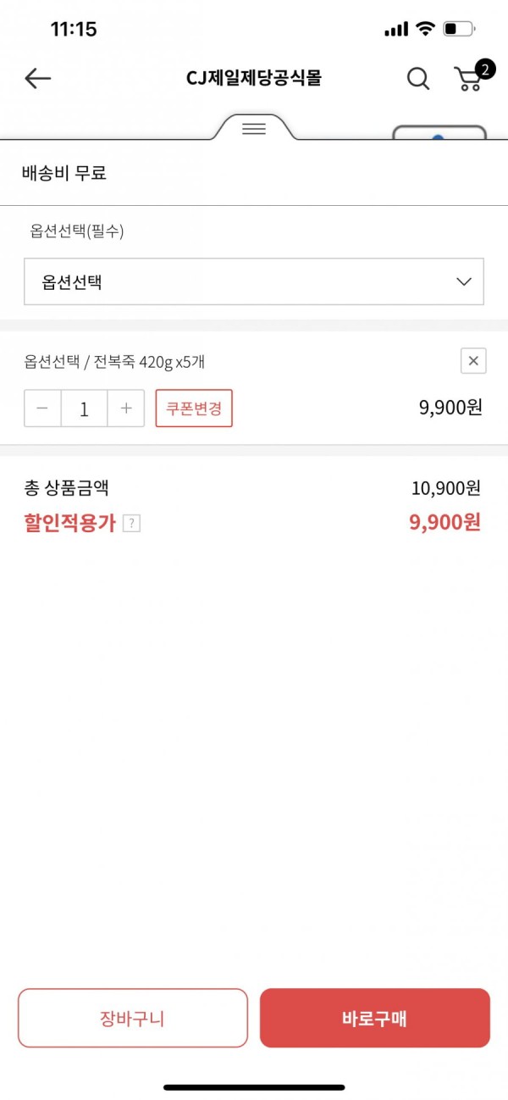Buy now with 바로구매 button
508x1100 pixels.
tap(375, 1018)
